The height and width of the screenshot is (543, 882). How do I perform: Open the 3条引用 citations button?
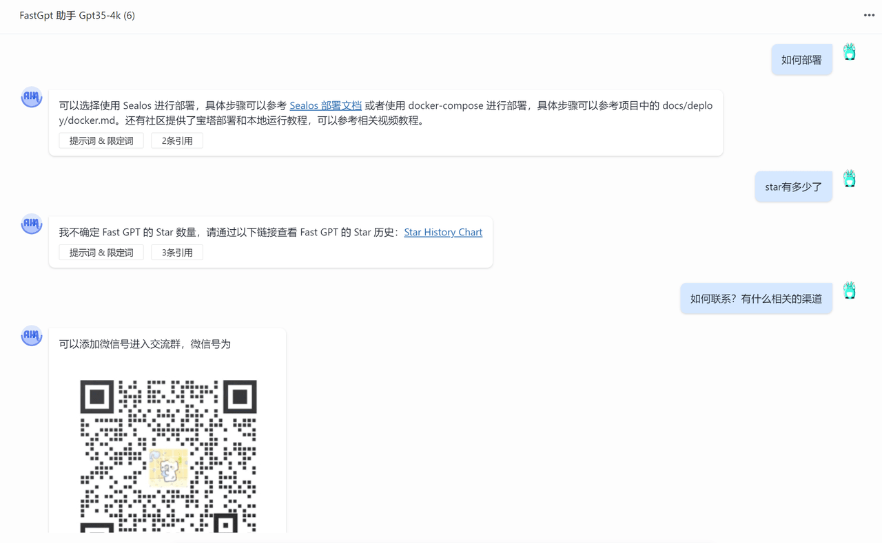[x=177, y=252]
